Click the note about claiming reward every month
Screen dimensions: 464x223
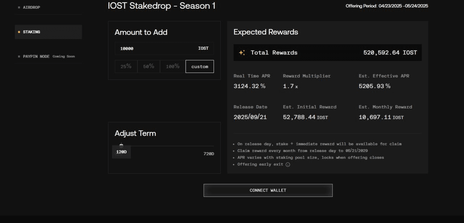303,150
